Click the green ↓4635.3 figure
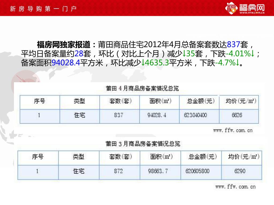 pyautogui.click(x=155, y=62)
